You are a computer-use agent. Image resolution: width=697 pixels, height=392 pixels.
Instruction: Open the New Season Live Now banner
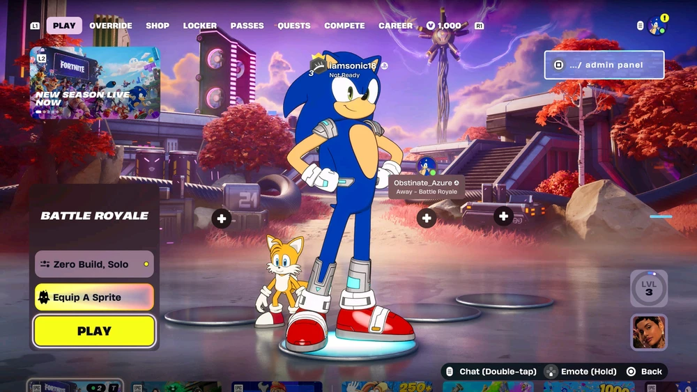[95, 83]
